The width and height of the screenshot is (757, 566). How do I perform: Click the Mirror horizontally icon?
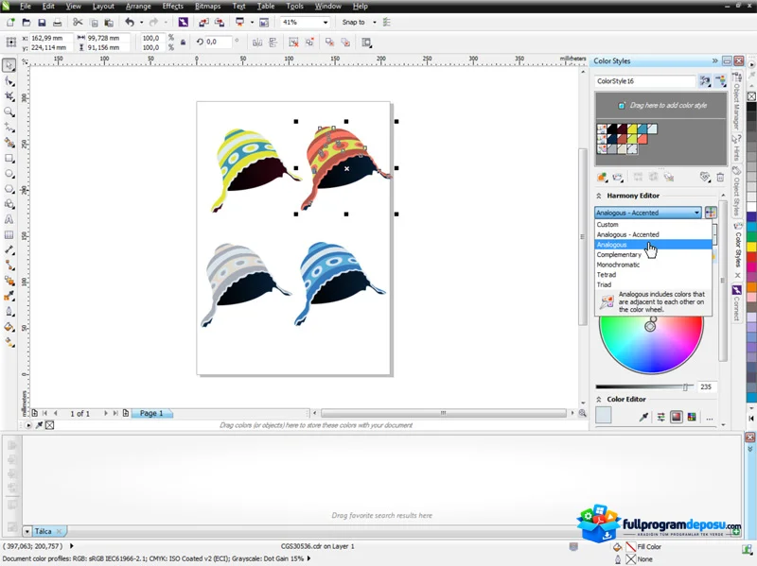[256, 43]
